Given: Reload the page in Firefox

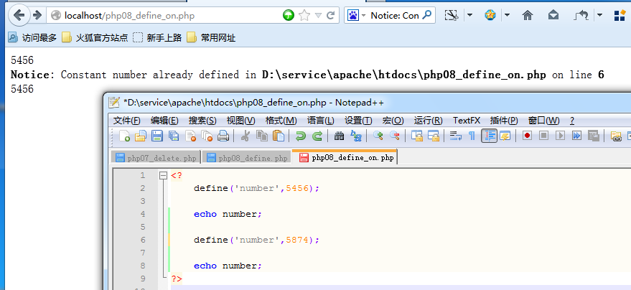Looking at the screenshot, I should point(330,16).
